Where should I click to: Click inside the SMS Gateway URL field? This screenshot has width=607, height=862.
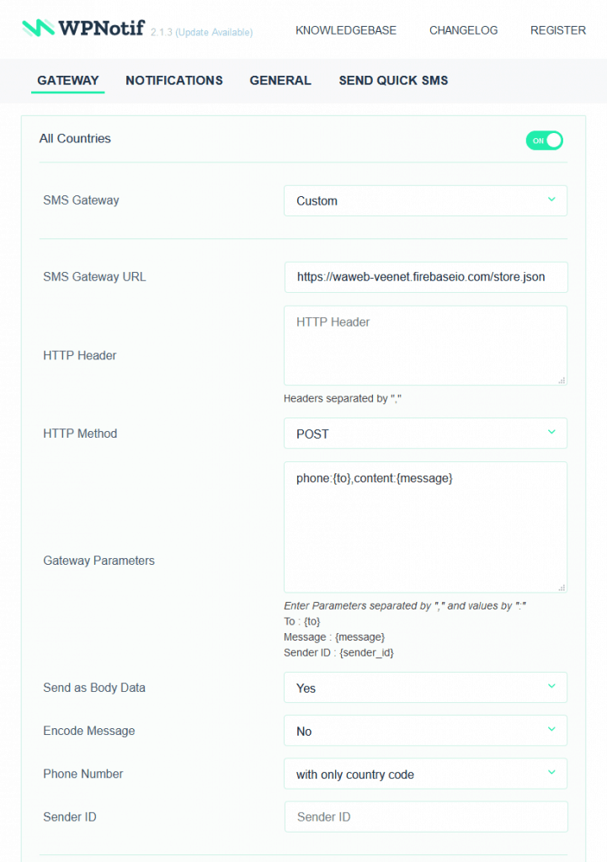click(x=425, y=277)
